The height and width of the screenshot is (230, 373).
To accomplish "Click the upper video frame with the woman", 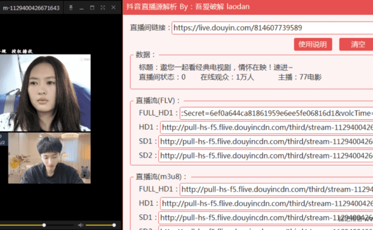I will coord(45,93).
